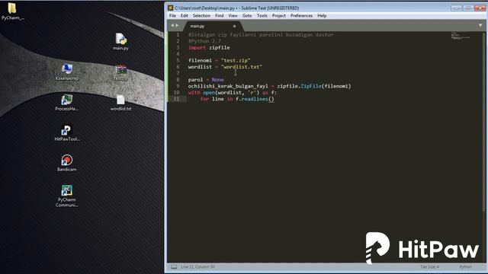
Task: Open the View menu
Action: click(233, 15)
